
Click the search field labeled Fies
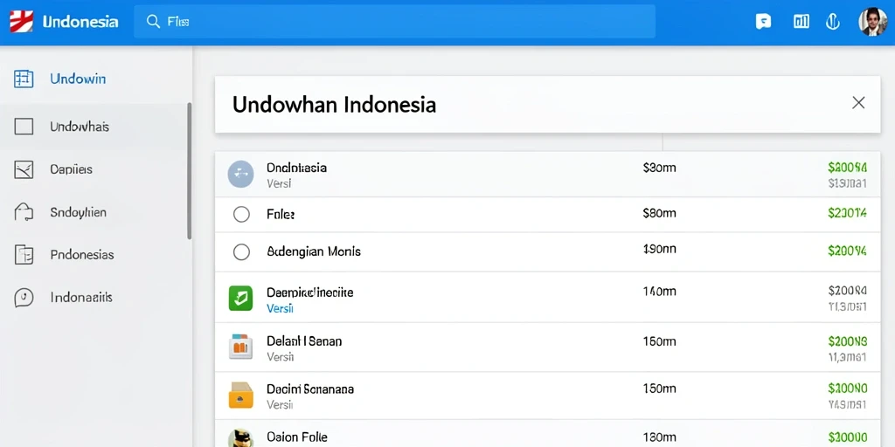[x=394, y=22]
